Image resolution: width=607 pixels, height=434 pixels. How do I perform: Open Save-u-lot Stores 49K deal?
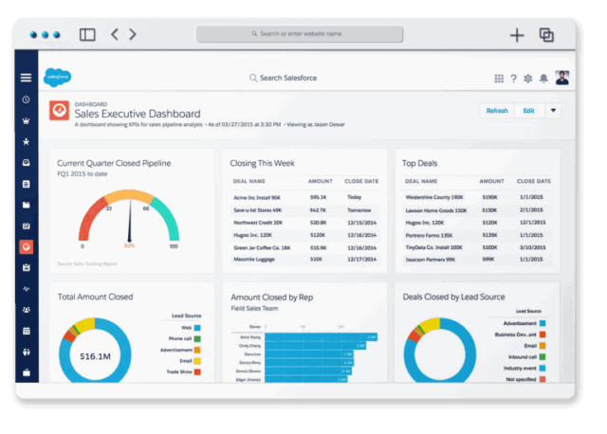click(257, 210)
